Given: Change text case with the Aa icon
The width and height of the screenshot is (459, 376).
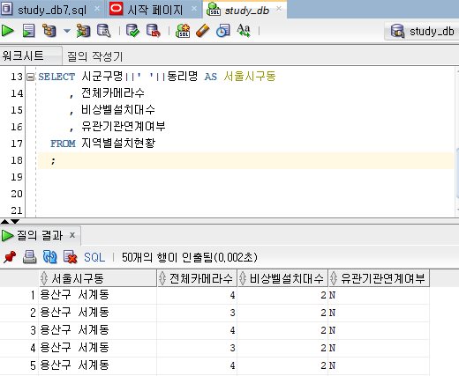Looking at the screenshot, I should point(244,31).
